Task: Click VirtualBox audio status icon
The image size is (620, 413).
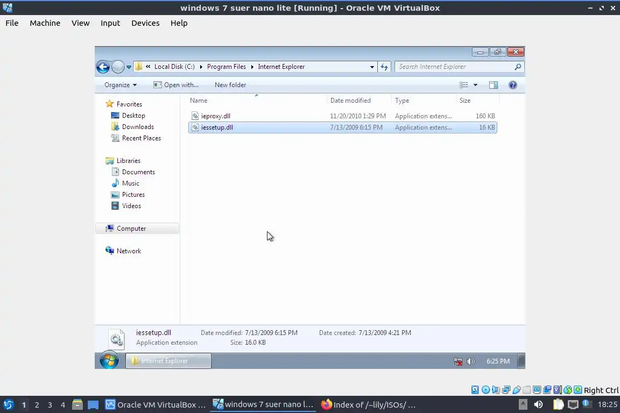Action: 496,390
